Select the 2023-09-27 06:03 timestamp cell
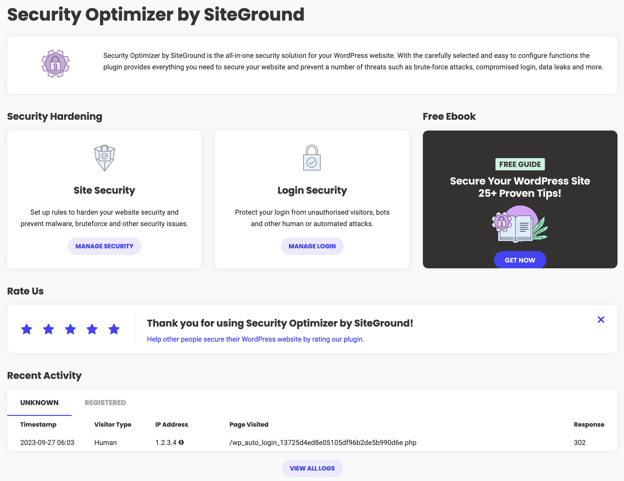The width and height of the screenshot is (624, 481). click(x=47, y=442)
